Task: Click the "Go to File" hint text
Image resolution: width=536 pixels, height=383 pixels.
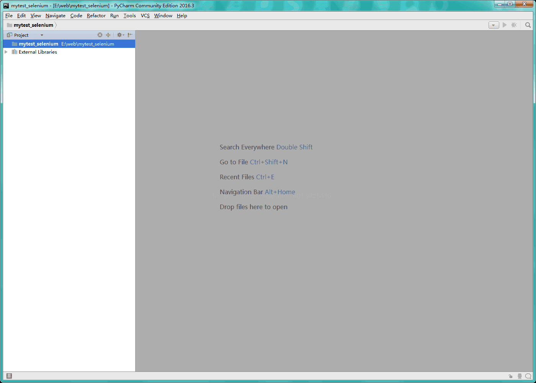Action: [234, 162]
